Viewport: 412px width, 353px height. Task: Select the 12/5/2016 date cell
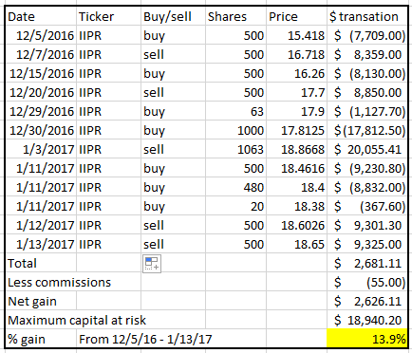[41, 35]
